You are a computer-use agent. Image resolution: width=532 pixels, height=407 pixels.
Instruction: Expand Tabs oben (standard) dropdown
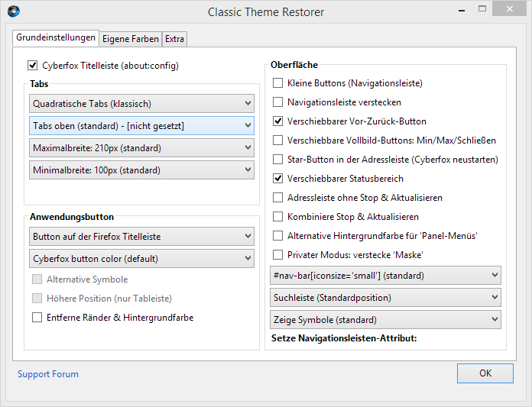pos(142,126)
